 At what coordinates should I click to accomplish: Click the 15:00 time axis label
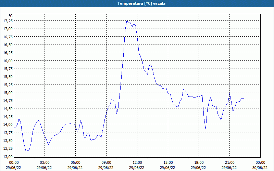pos(168,163)
